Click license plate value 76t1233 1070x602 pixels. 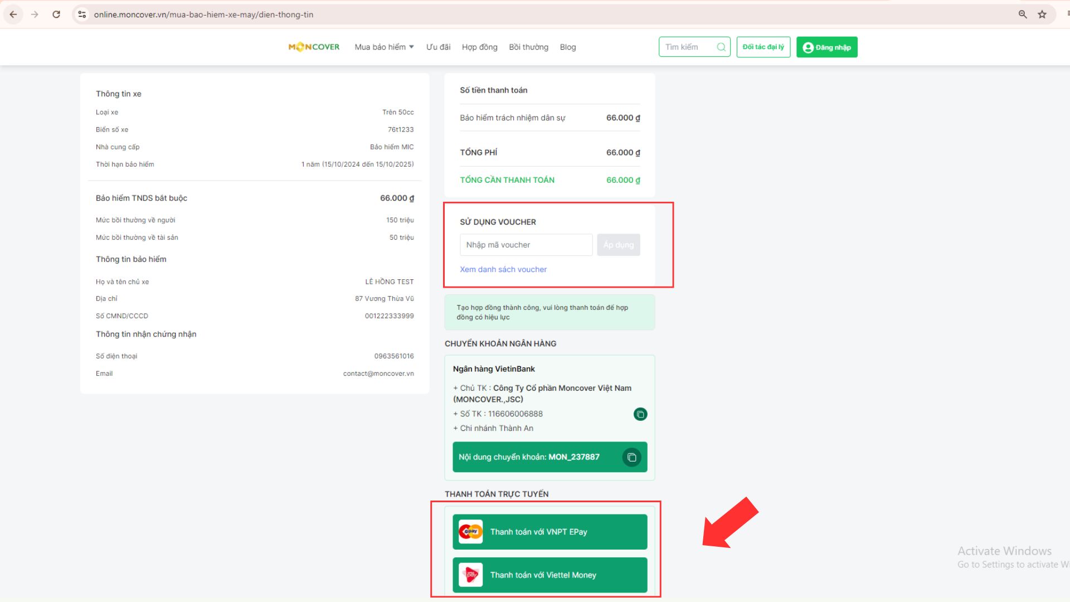click(x=401, y=129)
